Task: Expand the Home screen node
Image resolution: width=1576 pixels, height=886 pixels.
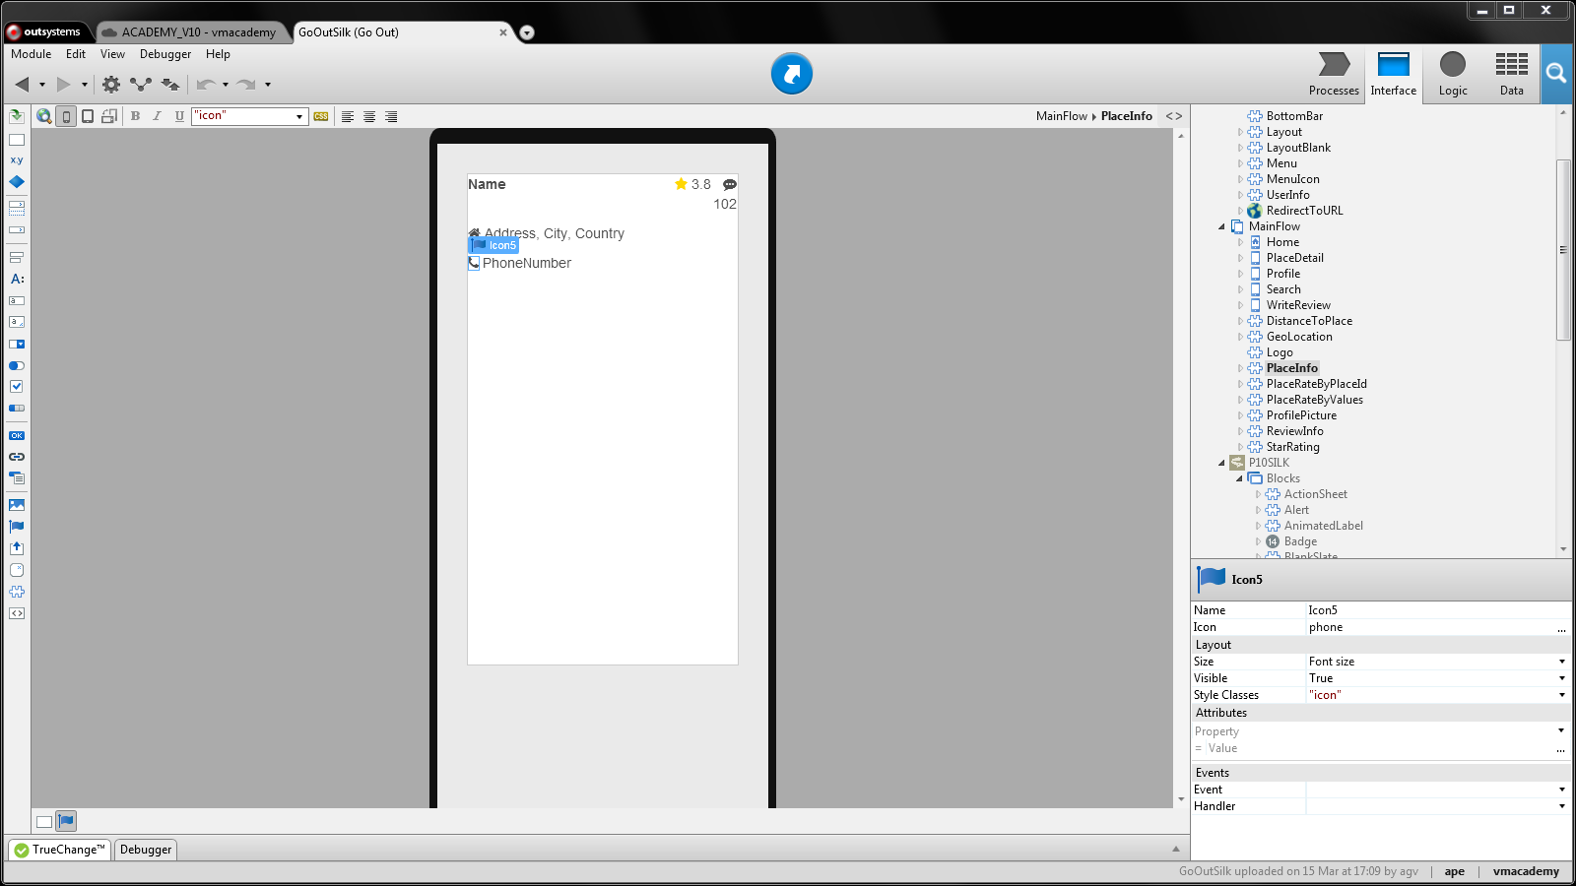Action: coord(1239,241)
